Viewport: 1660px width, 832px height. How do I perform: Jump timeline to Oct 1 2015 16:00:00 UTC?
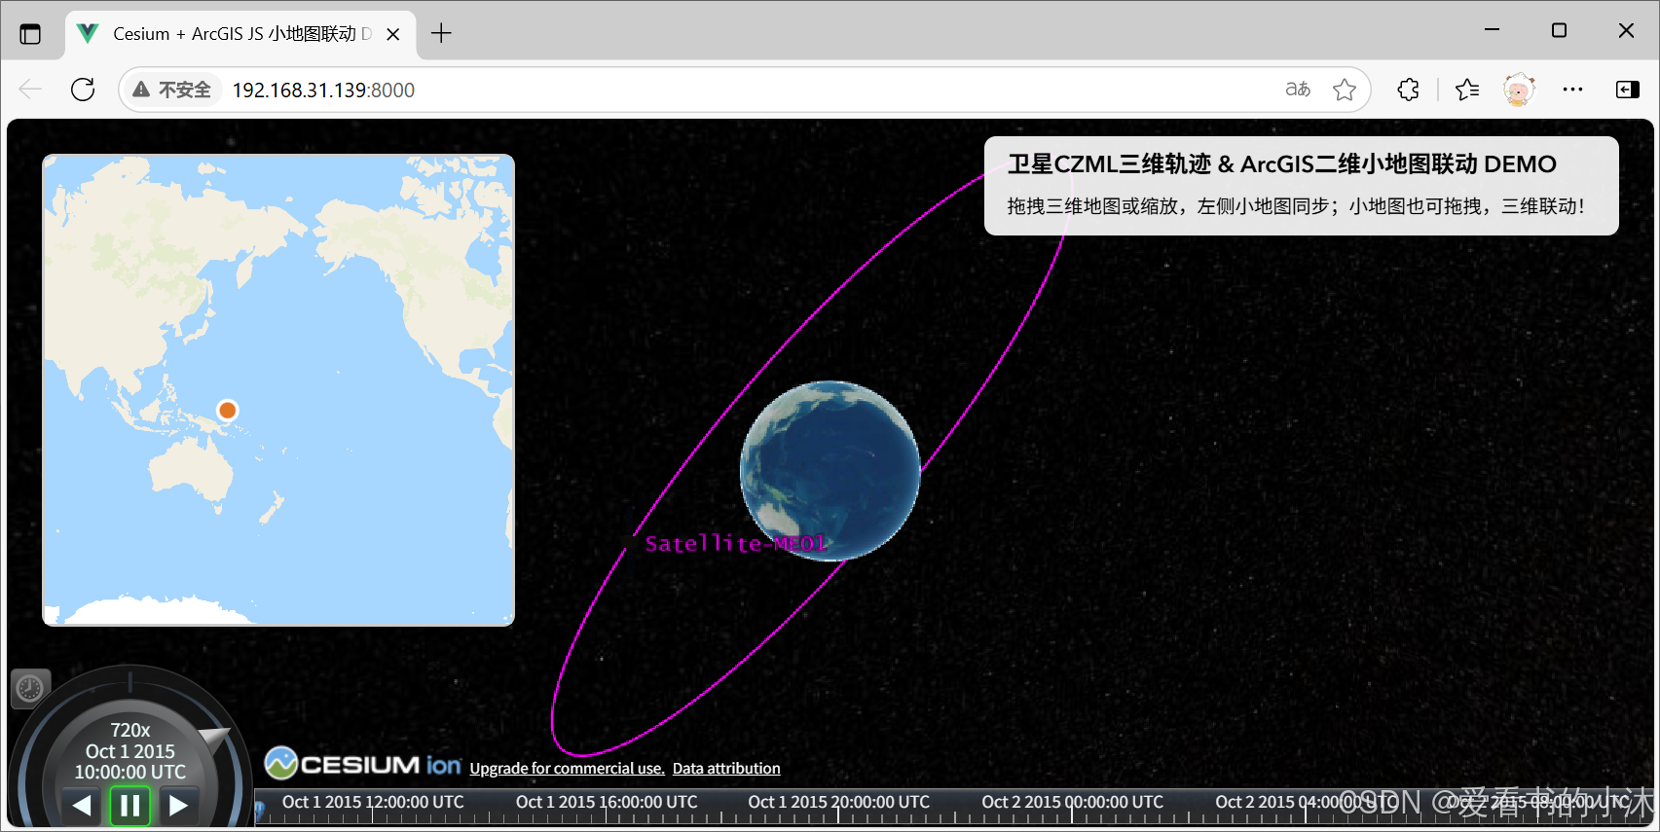click(x=606, y=803)
